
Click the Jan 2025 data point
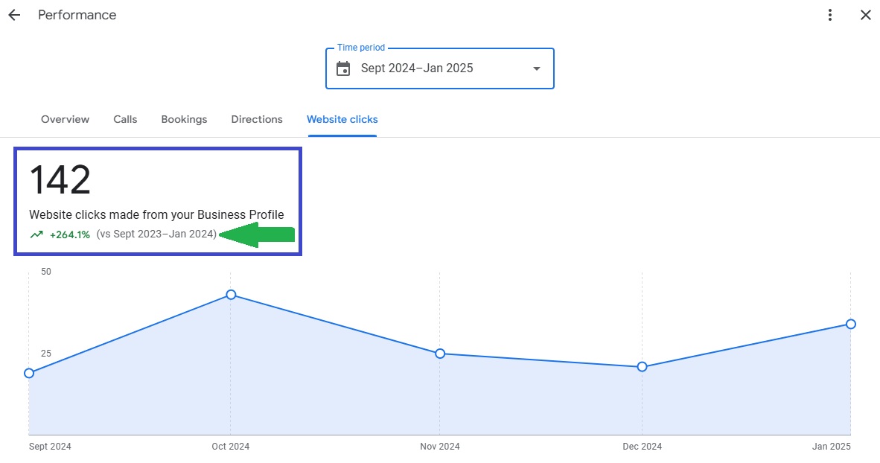851,324
